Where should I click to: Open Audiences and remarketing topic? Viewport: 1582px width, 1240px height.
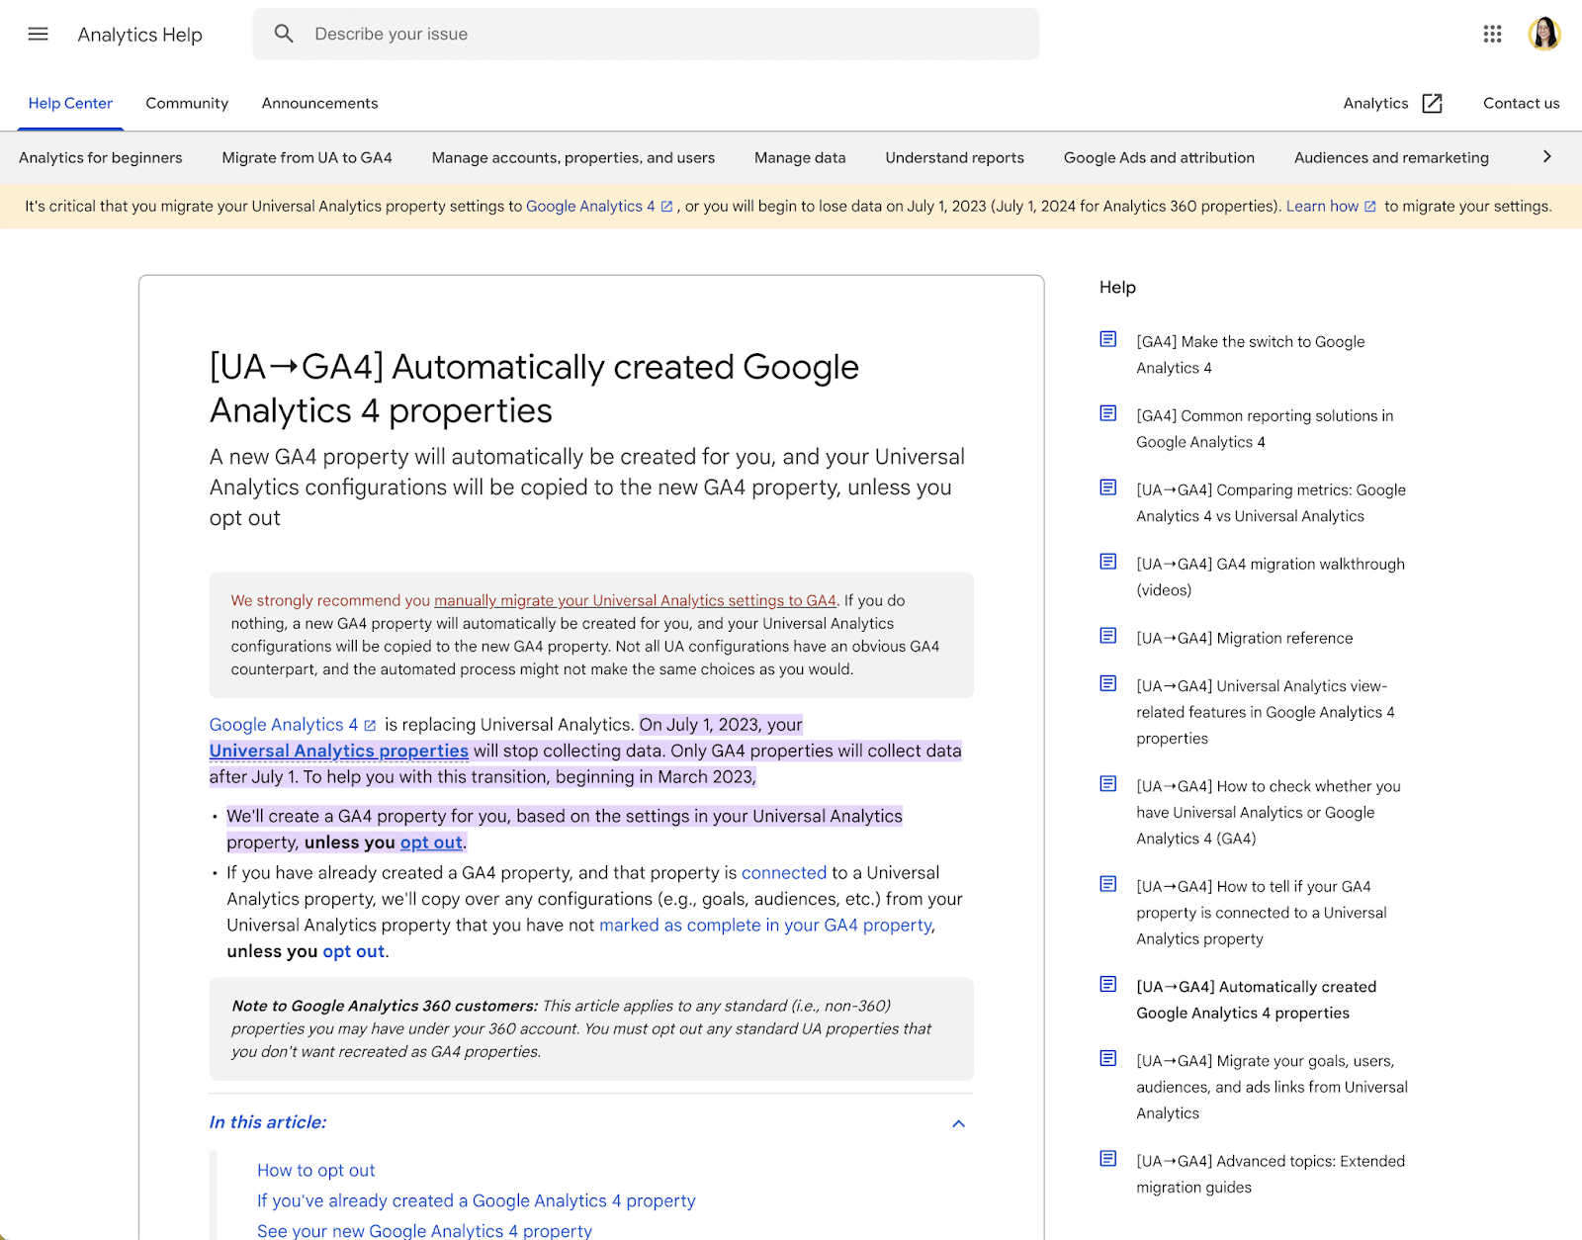[1391, 157]
